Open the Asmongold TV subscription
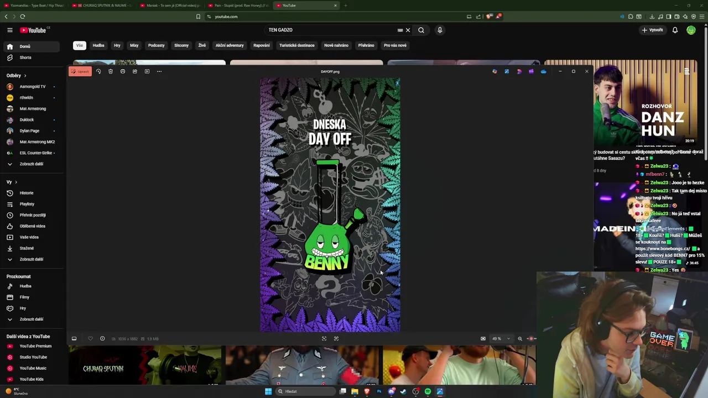This screenshot has height=398, width=708. [30, 87]
